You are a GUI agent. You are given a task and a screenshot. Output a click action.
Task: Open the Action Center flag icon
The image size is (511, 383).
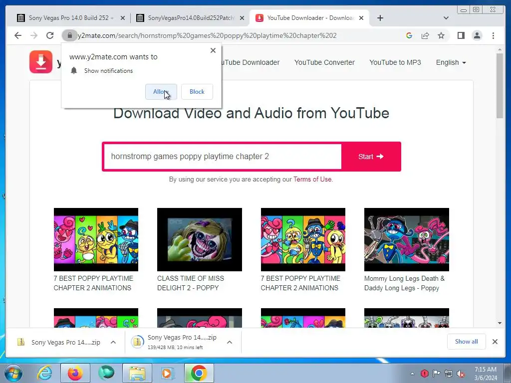pyautogui.click(x=436, y=374)
